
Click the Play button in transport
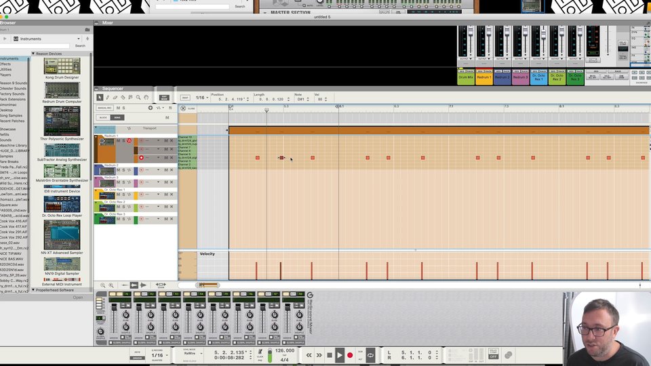coord(340,355)
